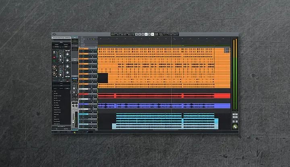
Task: Toggle the red round button on channel strip plugin
Action: pyautogui.click(x=54, y=57)
